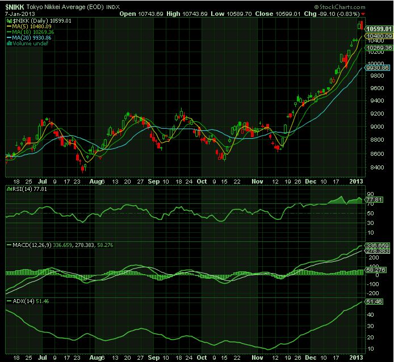The height and width of the screenshot is (362, 394).
Task: Click the yellow MA(5) 10480.09 legend entry
Action: (x=29, y=26)
